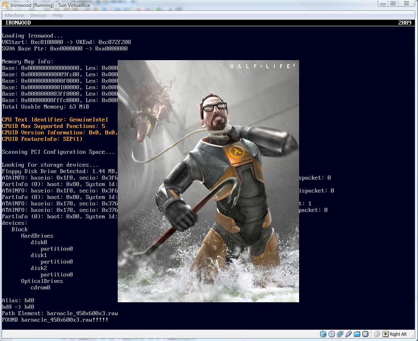Open the network adapter status icon
418x341 pixels.
tap(340, 334)
